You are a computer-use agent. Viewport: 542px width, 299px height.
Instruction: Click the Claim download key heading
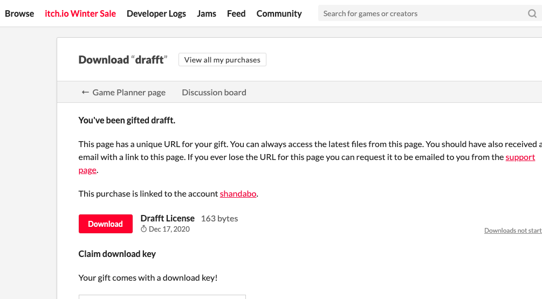(117, 254)
